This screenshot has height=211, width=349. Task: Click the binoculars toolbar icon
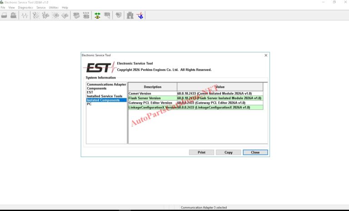(x=130, y=15)
